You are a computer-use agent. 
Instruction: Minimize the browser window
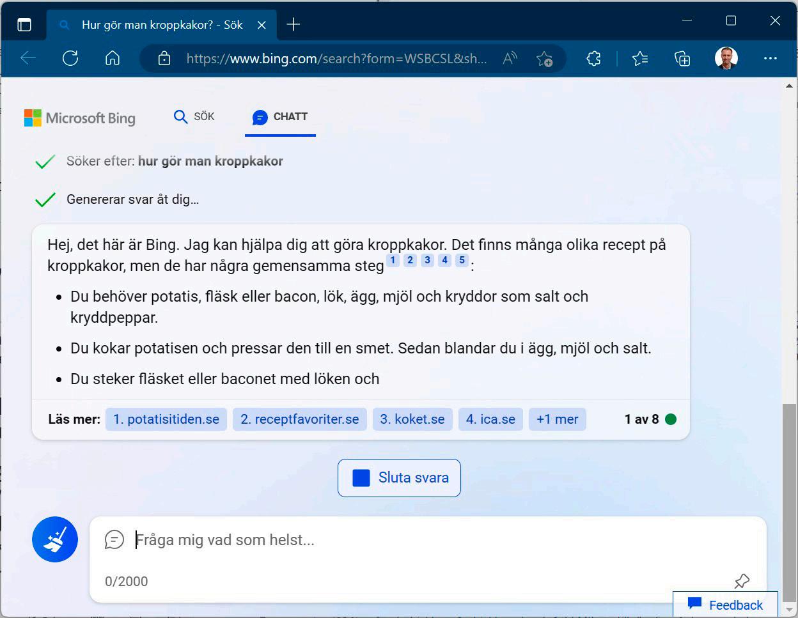pos(687,21)
